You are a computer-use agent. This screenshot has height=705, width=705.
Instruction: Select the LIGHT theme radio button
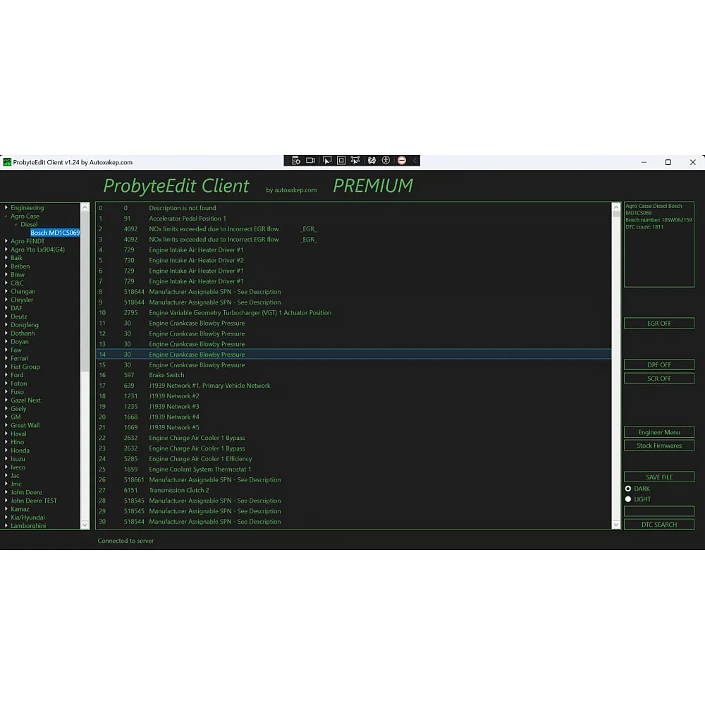[628, 499]
